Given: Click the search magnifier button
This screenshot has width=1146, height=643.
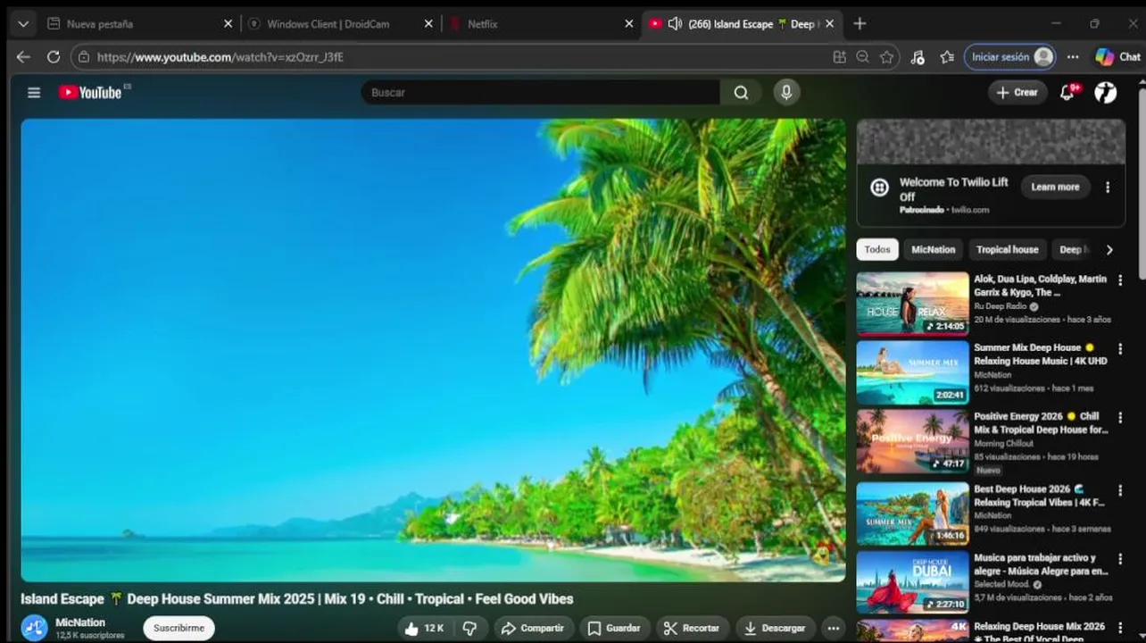Looking at the screenshot, I should click(x=741, y=92).
